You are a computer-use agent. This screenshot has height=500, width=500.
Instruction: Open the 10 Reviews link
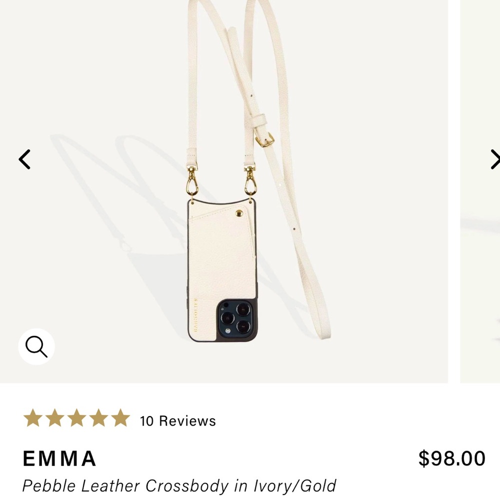[x=178, y=421]
